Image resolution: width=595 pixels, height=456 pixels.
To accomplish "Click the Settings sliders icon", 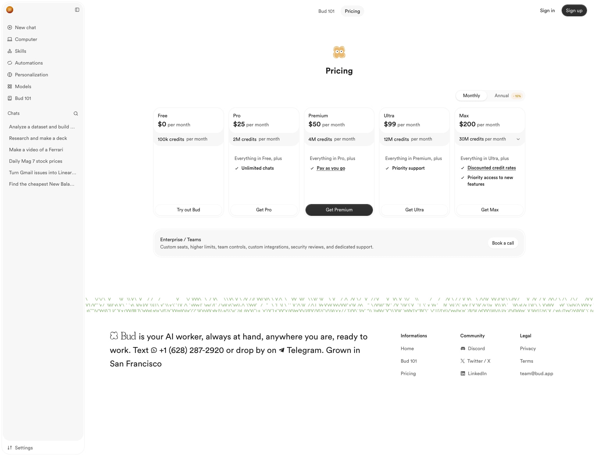I will pos(10,448).
